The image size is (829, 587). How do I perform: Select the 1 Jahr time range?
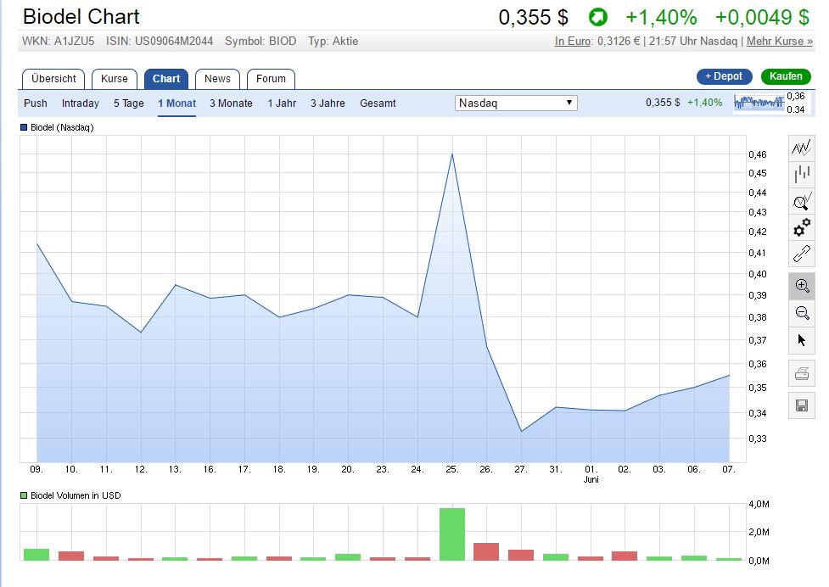(282, 103)
